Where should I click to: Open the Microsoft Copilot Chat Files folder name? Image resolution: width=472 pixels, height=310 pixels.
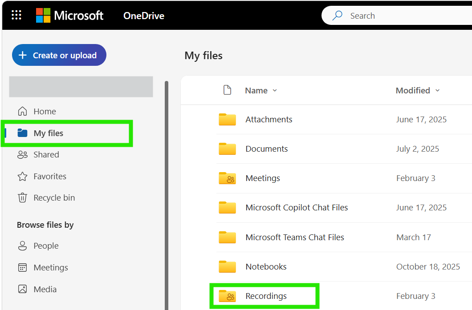(x=297, y=207)
